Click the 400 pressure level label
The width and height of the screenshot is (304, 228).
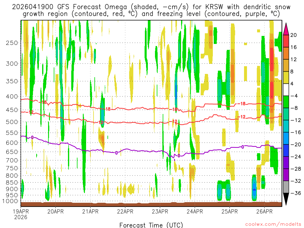(x=12, y=96)
